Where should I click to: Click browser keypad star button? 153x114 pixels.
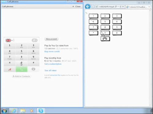[93, 33]
